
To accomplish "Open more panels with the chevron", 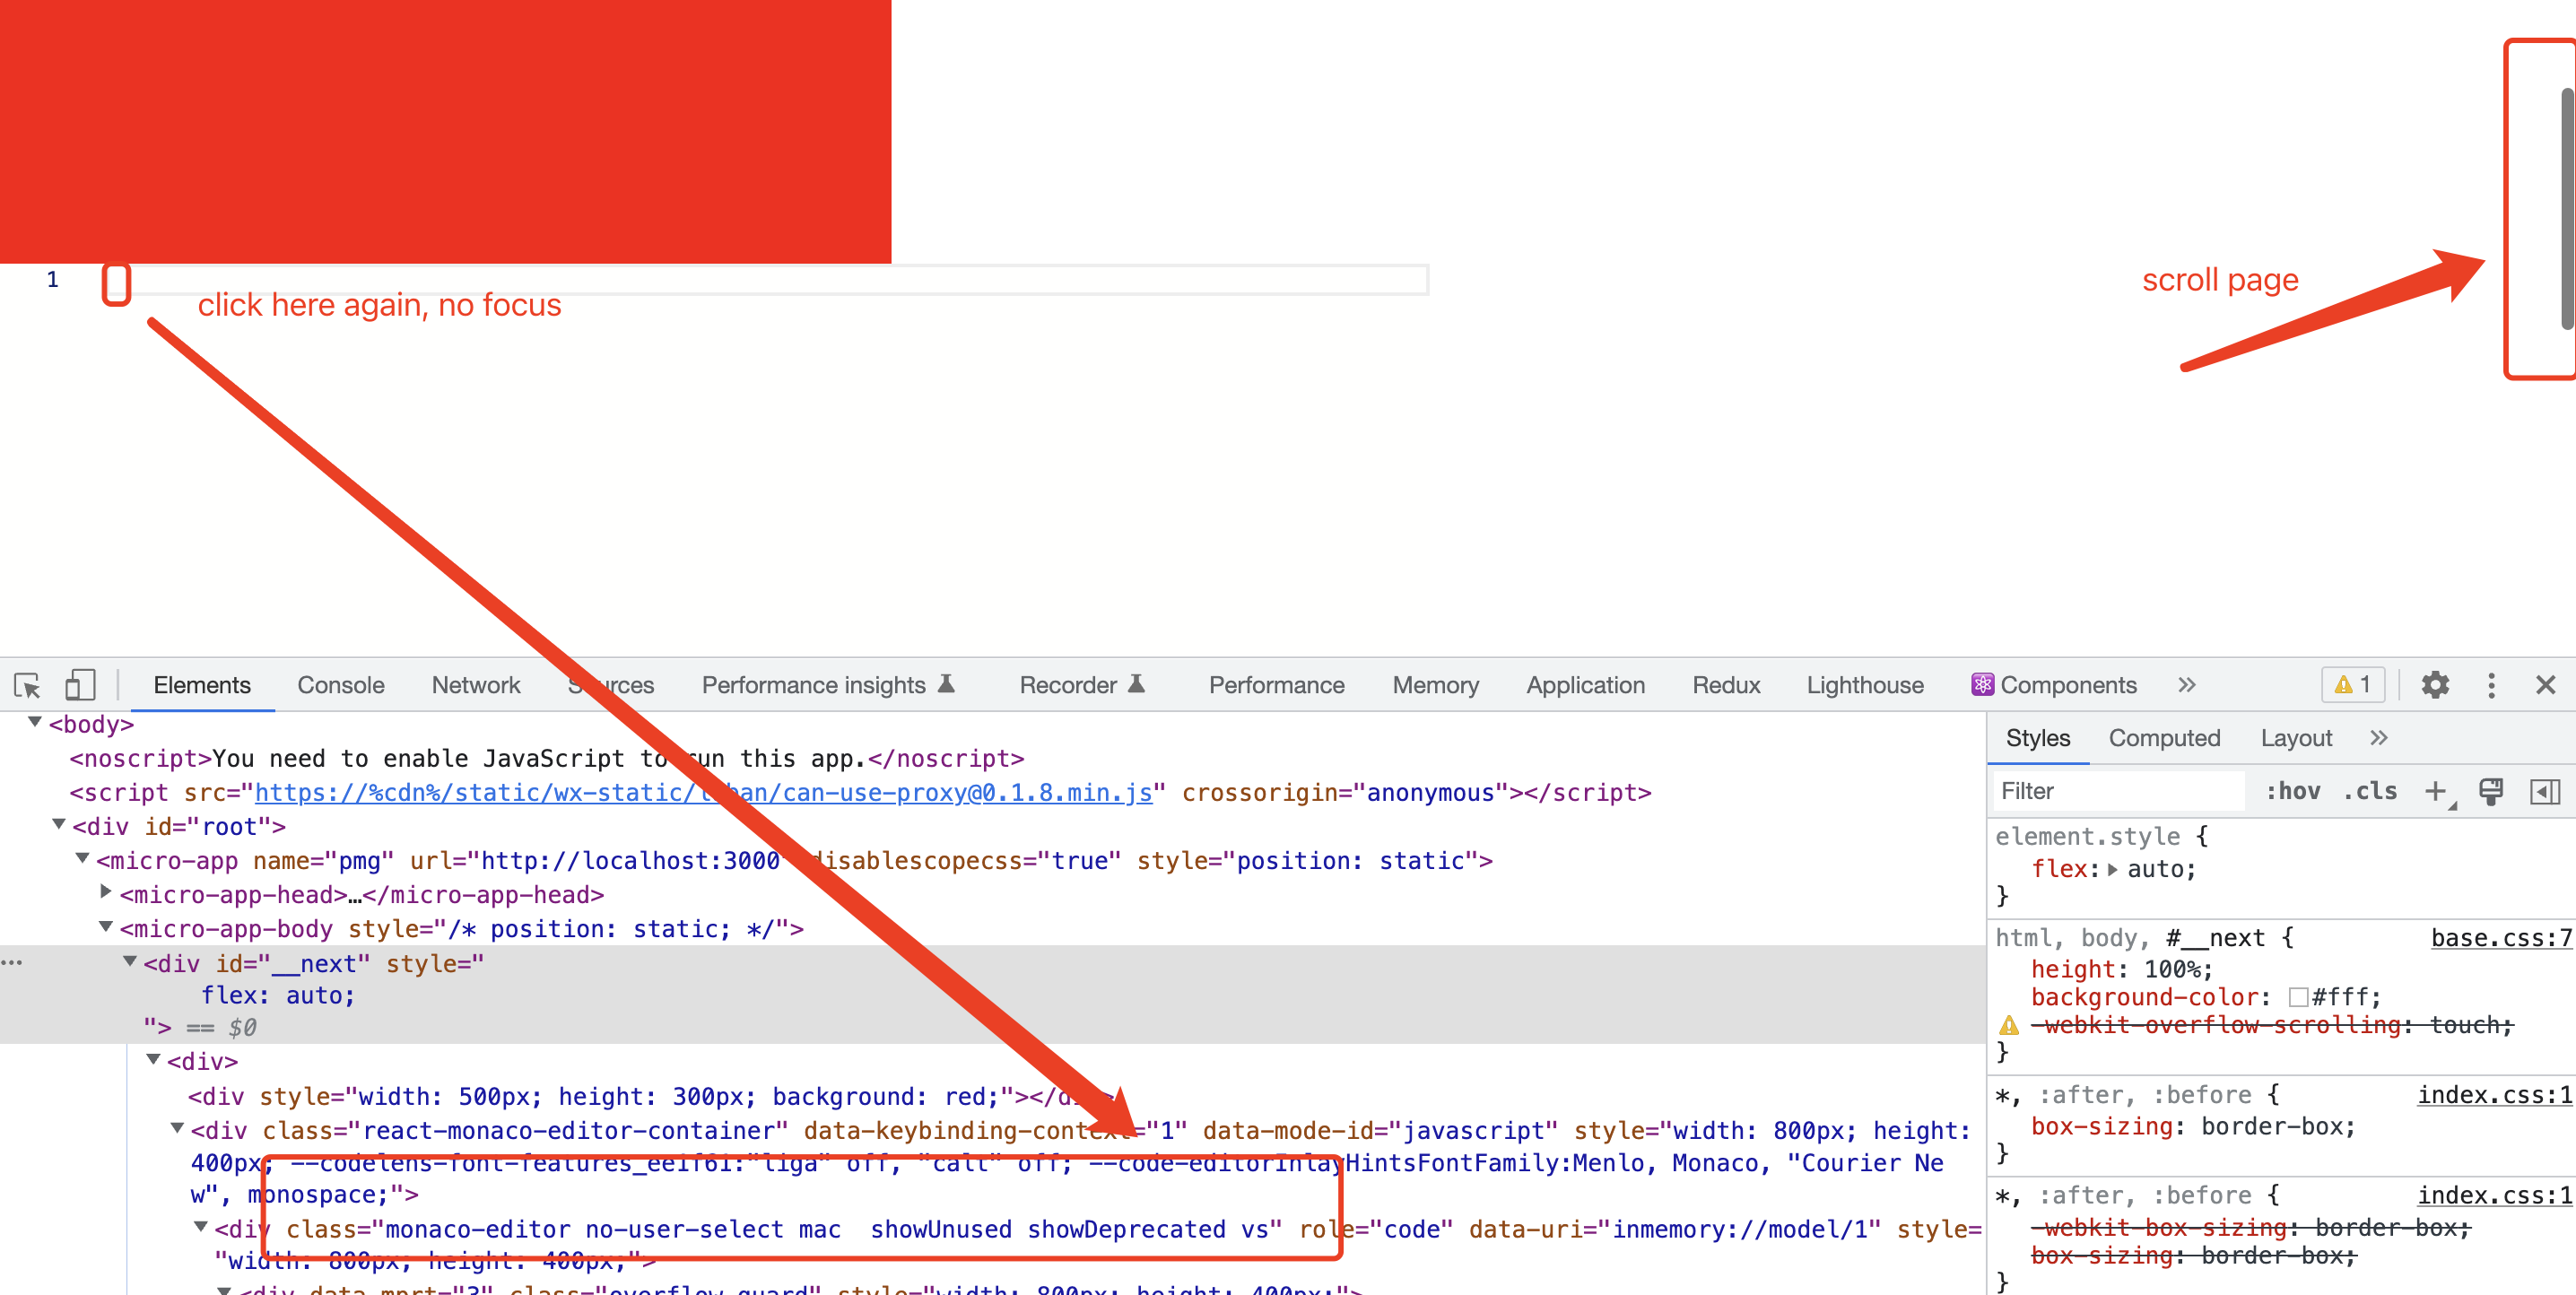I will [2187, 685].
